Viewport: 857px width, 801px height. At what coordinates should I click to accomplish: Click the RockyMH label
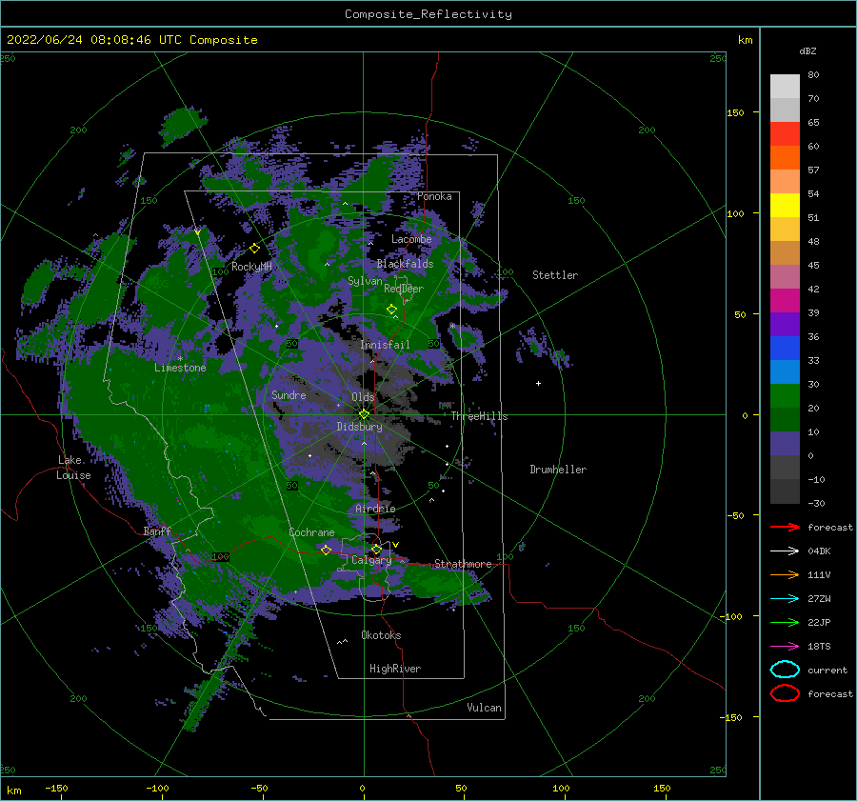(x=251, y=267)
